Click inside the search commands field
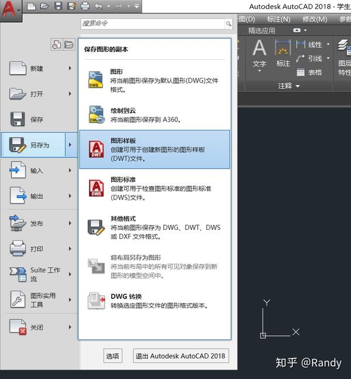The image size is (351, 379). (x=153, y=23)
